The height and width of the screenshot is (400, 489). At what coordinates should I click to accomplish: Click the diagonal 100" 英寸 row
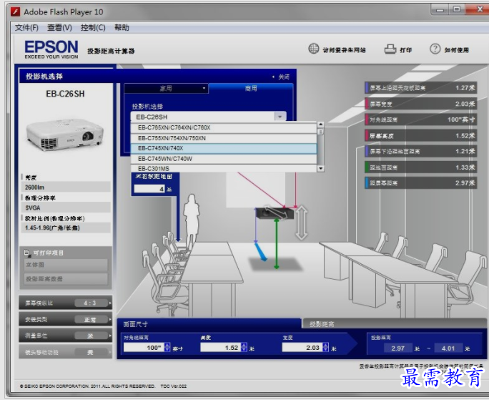[x=420, y=119]
